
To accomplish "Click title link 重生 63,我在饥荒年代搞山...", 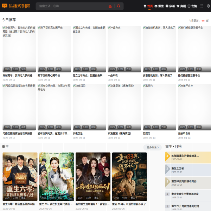I will (56, 204).
